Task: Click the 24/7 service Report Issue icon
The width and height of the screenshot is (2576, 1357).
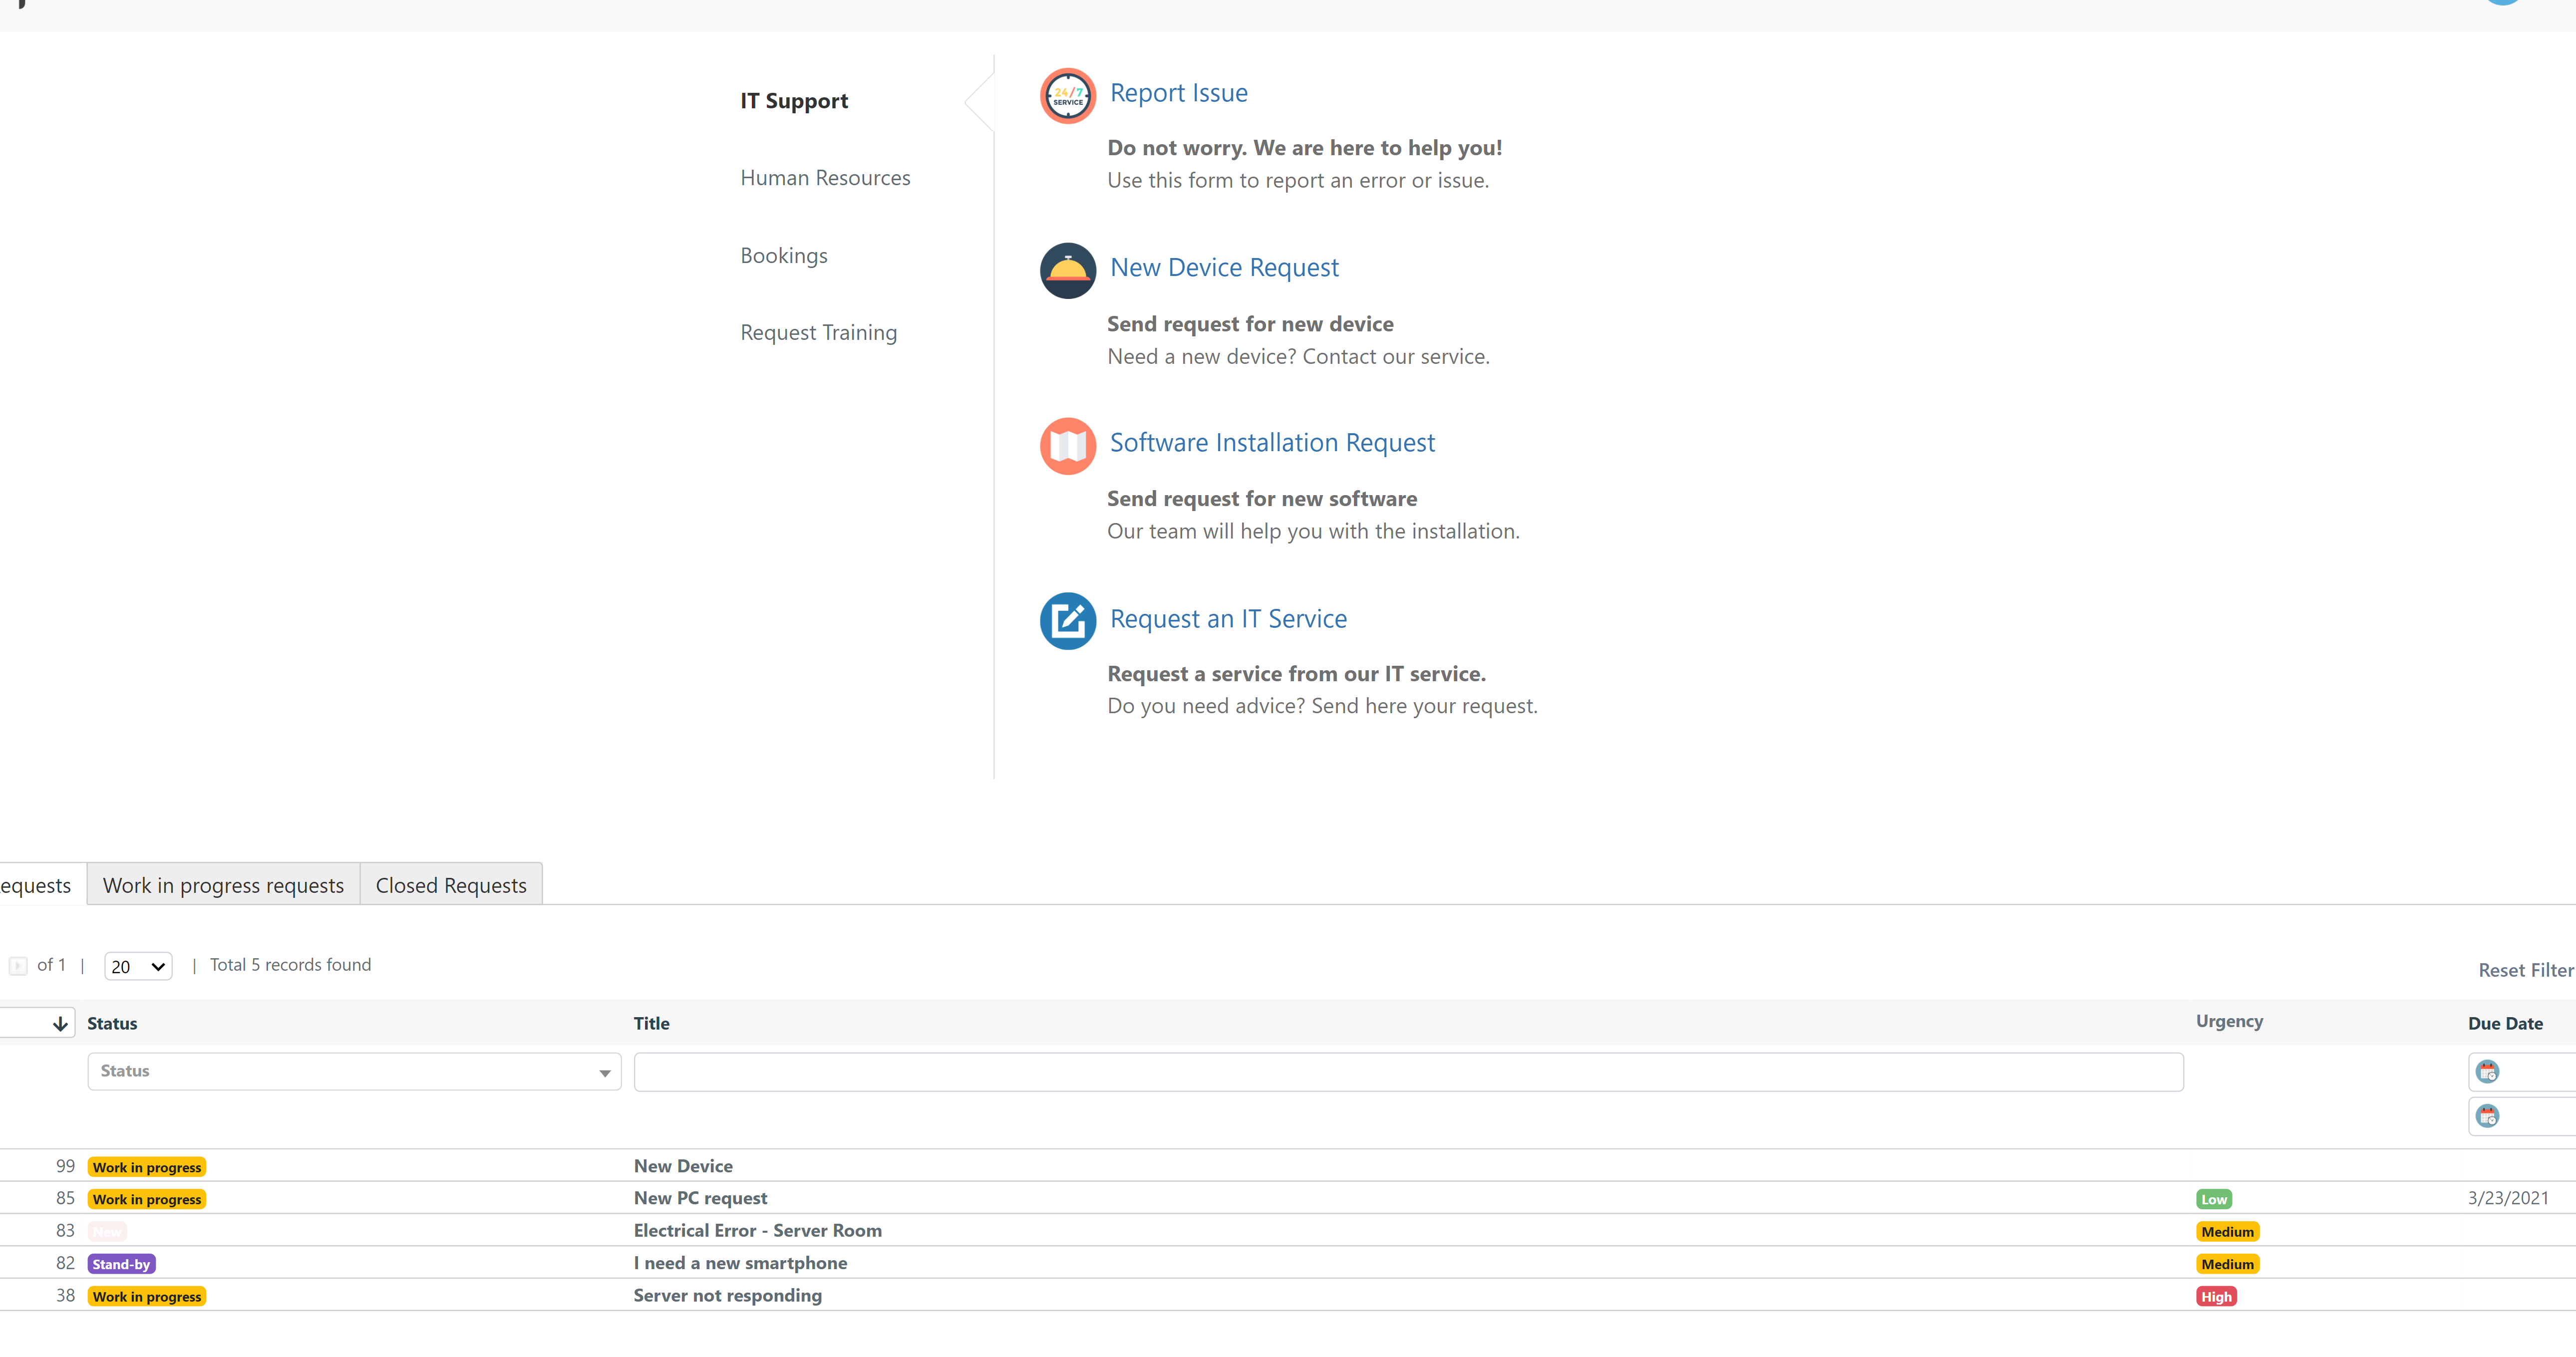Action: click(1067, 96)
